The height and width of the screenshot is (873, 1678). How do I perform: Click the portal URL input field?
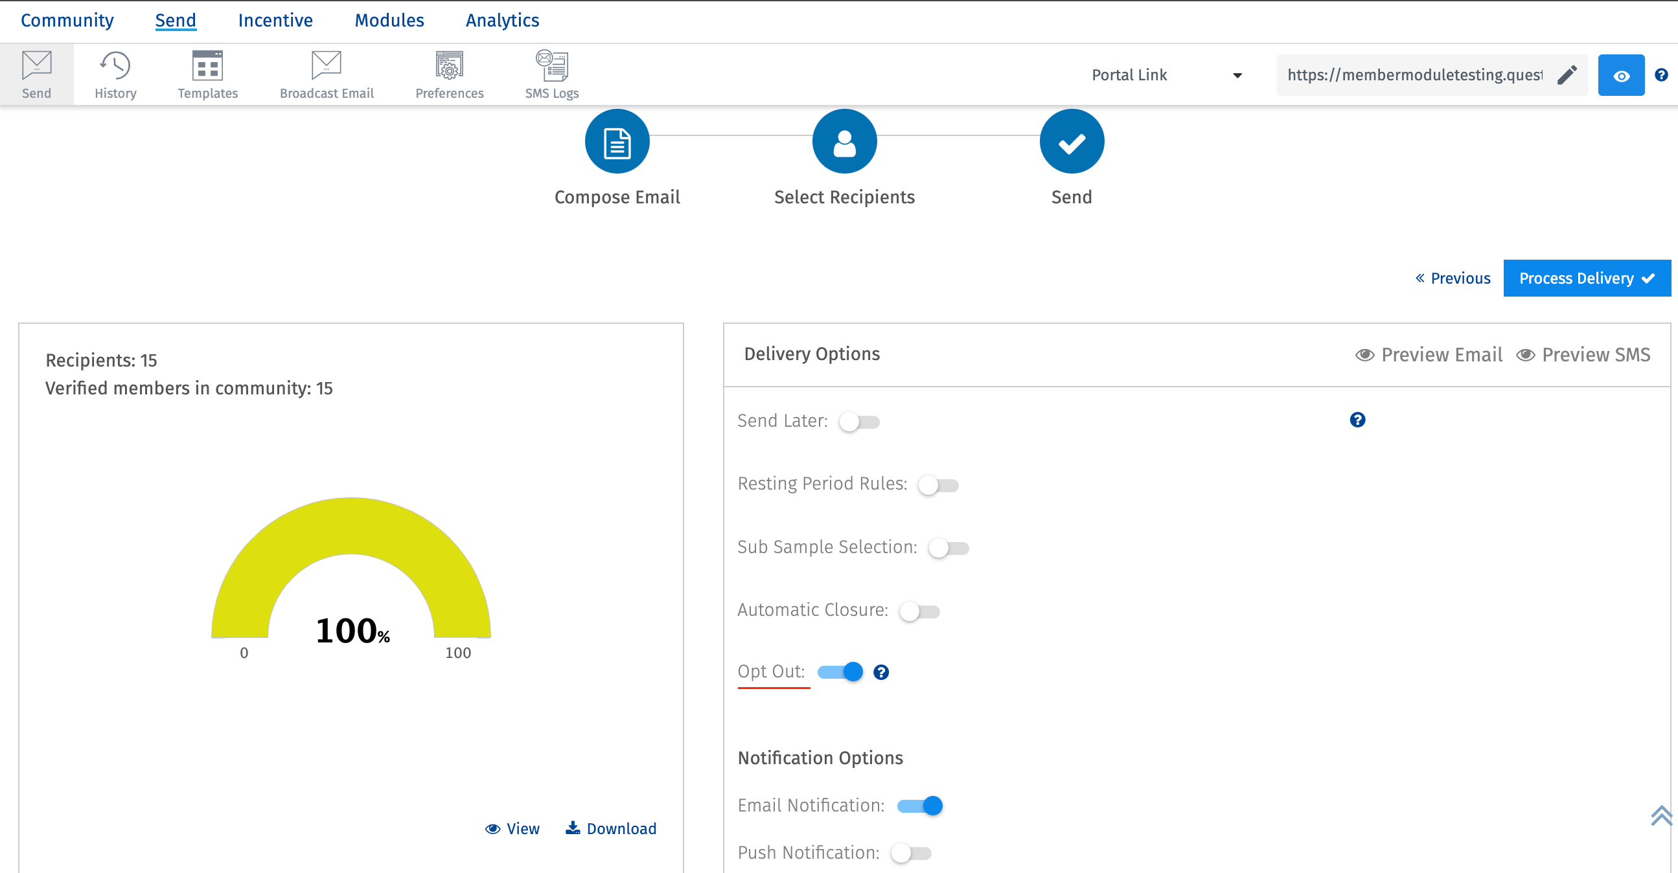coord(1414,75)
